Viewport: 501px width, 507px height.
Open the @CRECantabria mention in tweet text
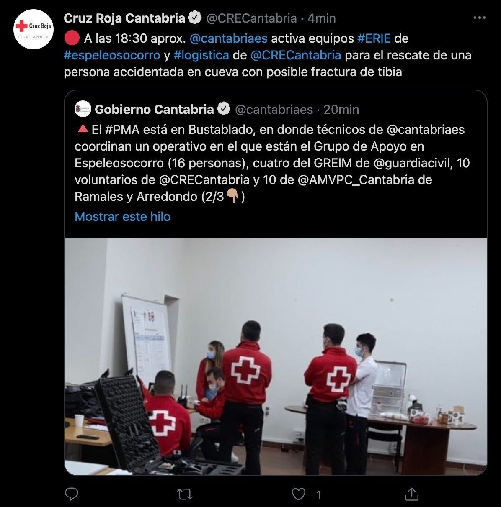click(296, 55)
